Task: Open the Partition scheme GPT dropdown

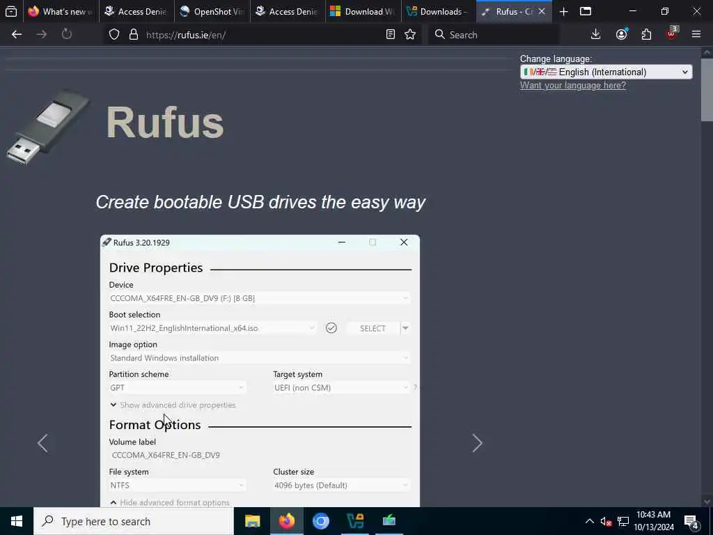Action: click(178, 387)
